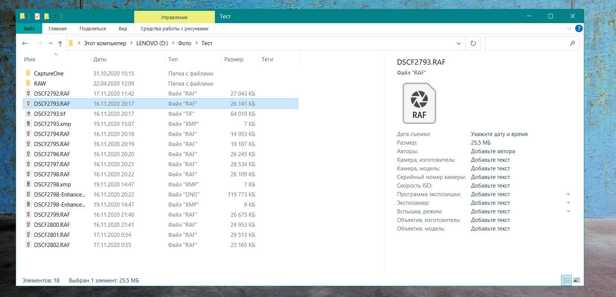Select the 9 КБ Enhanced XMP file
This screenshot has height=297, width=616.
[161, 204]
